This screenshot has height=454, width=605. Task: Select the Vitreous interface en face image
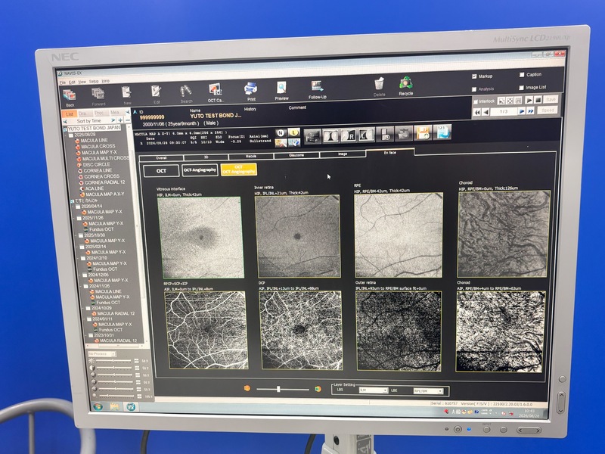pos(200,238)
